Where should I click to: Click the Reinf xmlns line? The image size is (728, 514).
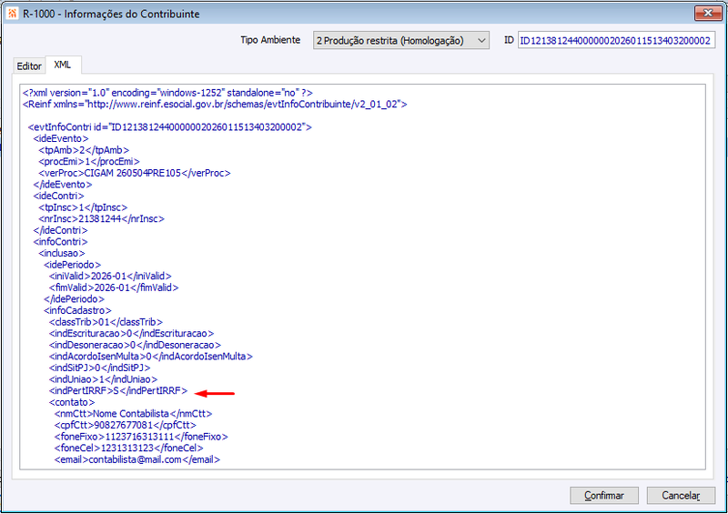coord(215,105)
